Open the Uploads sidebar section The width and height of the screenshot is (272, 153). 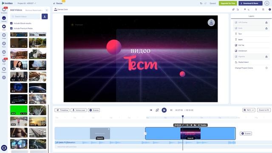pyautogui.click(x=4, y=19)
